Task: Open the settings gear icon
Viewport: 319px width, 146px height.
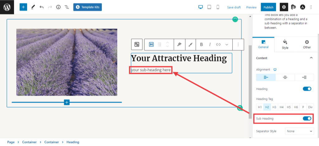Action: pyautogui.click(x=284, y=7)
